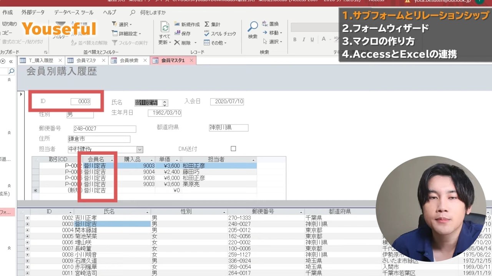
Task: Open the ヘルプ ribbon tab
Action: (110, 13)
